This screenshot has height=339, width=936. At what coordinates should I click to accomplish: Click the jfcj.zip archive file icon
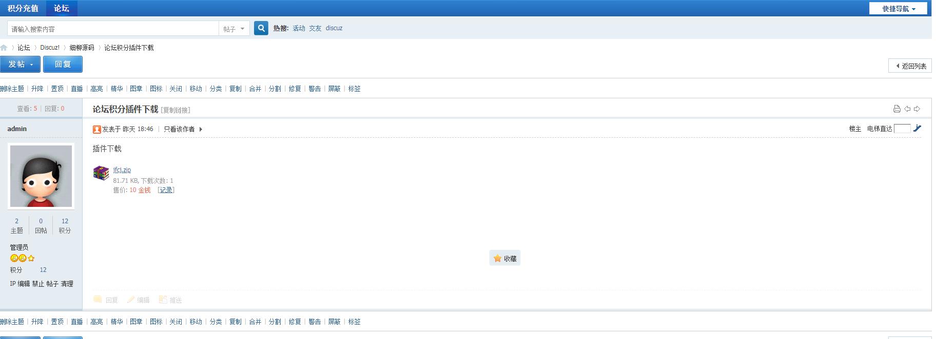(101, 173)
